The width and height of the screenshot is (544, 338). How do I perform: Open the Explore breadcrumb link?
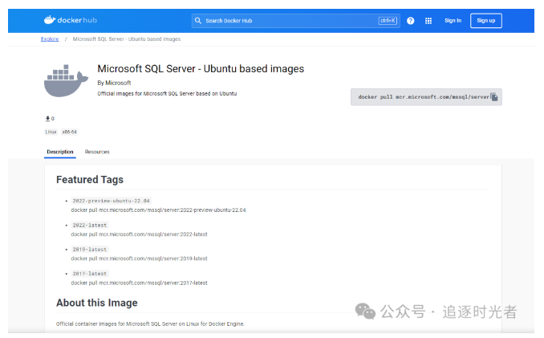(x=50, y=39)
